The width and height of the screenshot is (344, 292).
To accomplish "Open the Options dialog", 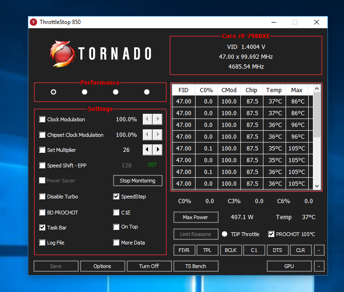I will [102, 266].
